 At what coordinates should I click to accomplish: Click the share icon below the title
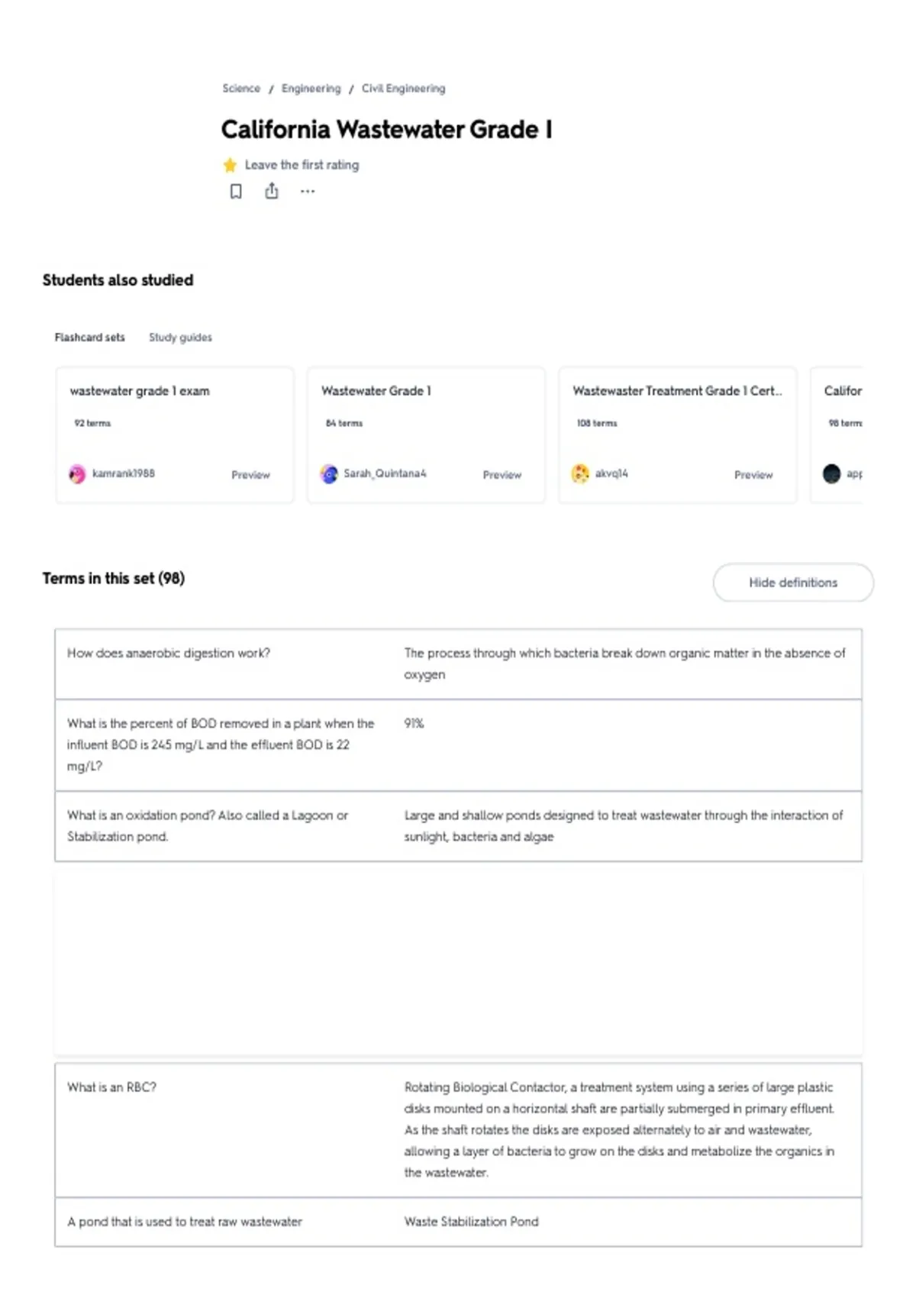click(272, 191)
